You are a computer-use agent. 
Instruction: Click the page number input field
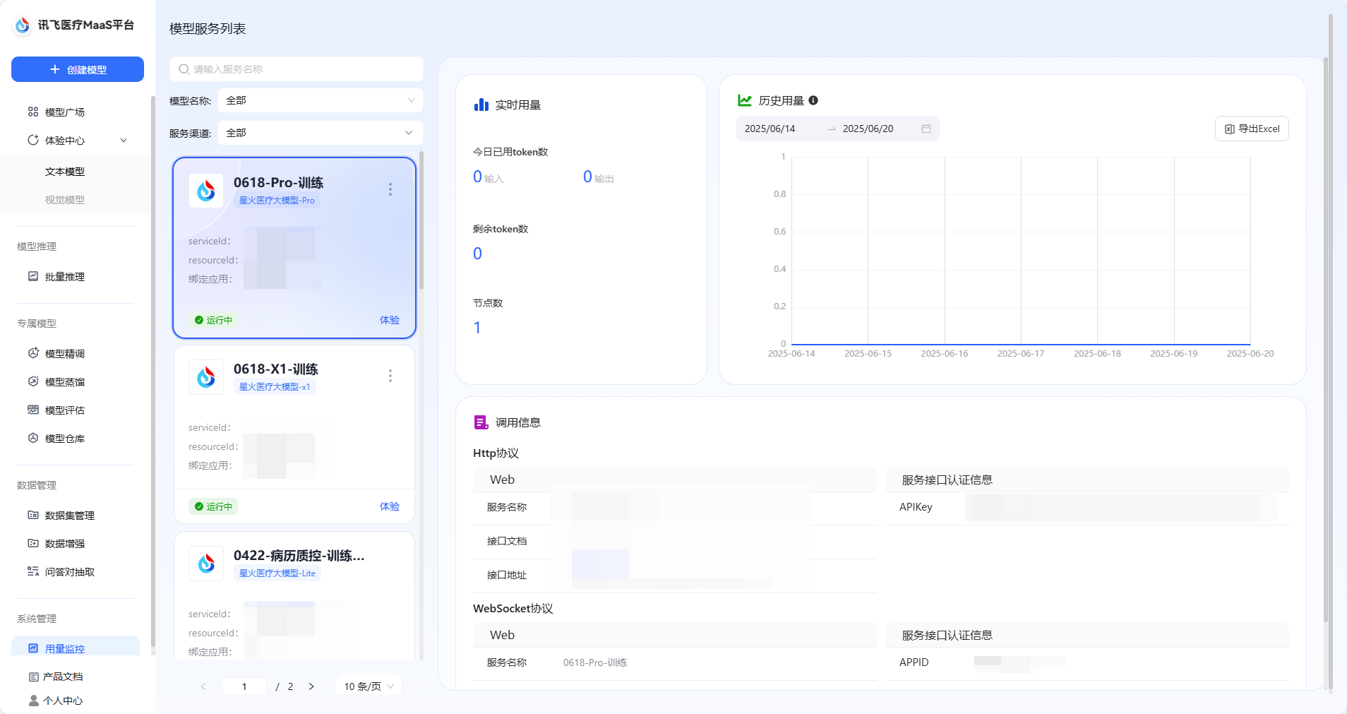[x=244, y=686]
